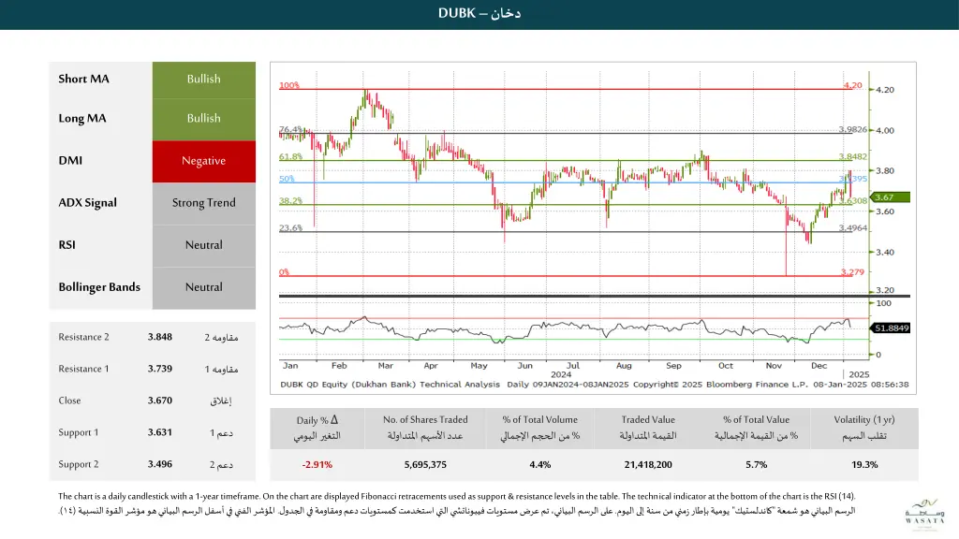Click the Bollinger Bands label
The image size is (959, 539).
tap(99, 287)
